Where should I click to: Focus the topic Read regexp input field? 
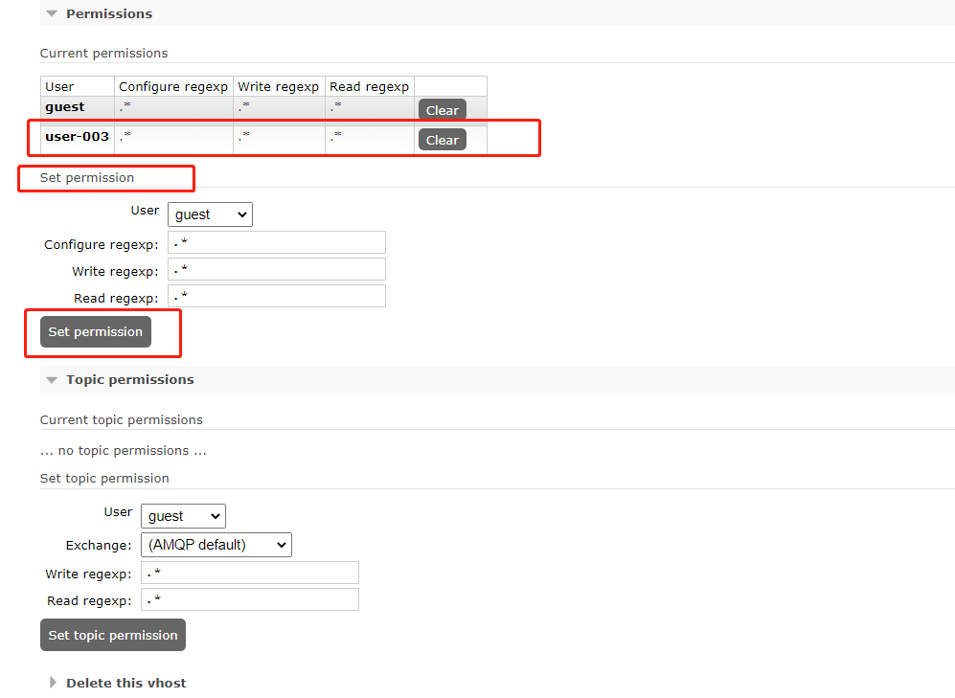[250, 599]
